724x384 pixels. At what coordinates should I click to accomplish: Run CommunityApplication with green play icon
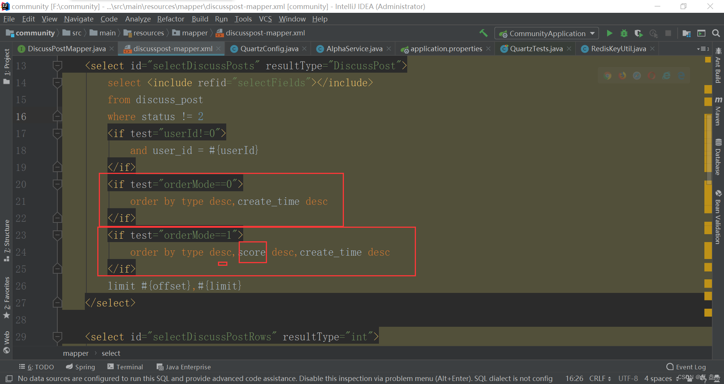point(609,33)
